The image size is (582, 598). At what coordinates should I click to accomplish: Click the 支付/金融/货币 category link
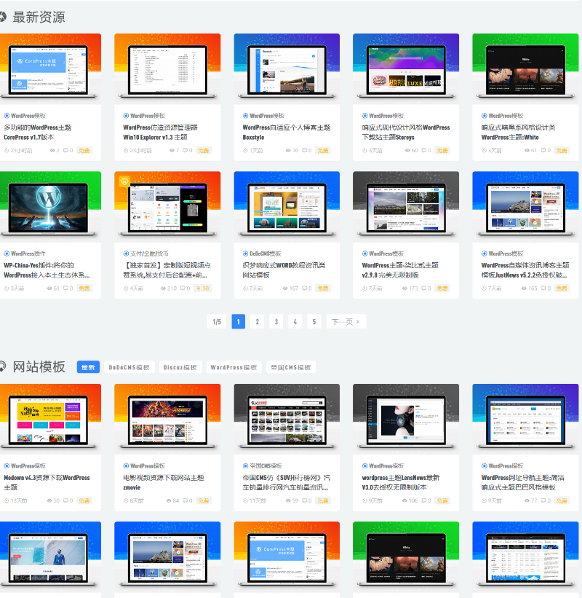(148, 253)
